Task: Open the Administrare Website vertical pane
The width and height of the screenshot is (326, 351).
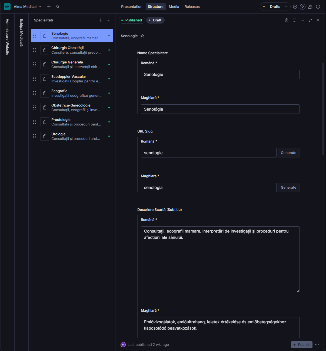Action: coord(7,37)
